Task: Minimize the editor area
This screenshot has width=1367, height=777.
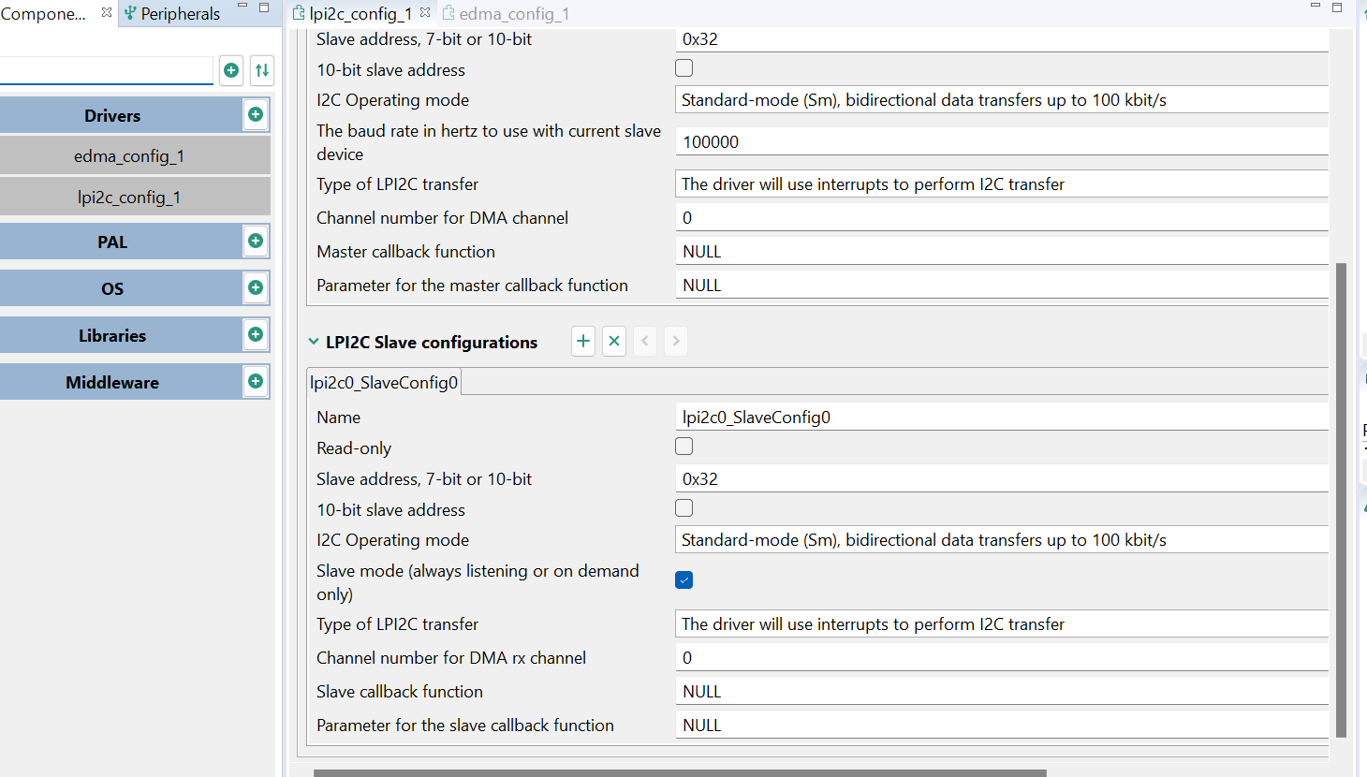Action: point(1316,7)
